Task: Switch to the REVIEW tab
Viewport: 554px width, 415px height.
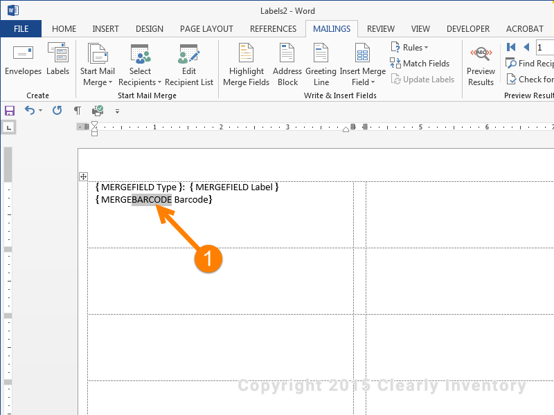Action: click(380, 28)
